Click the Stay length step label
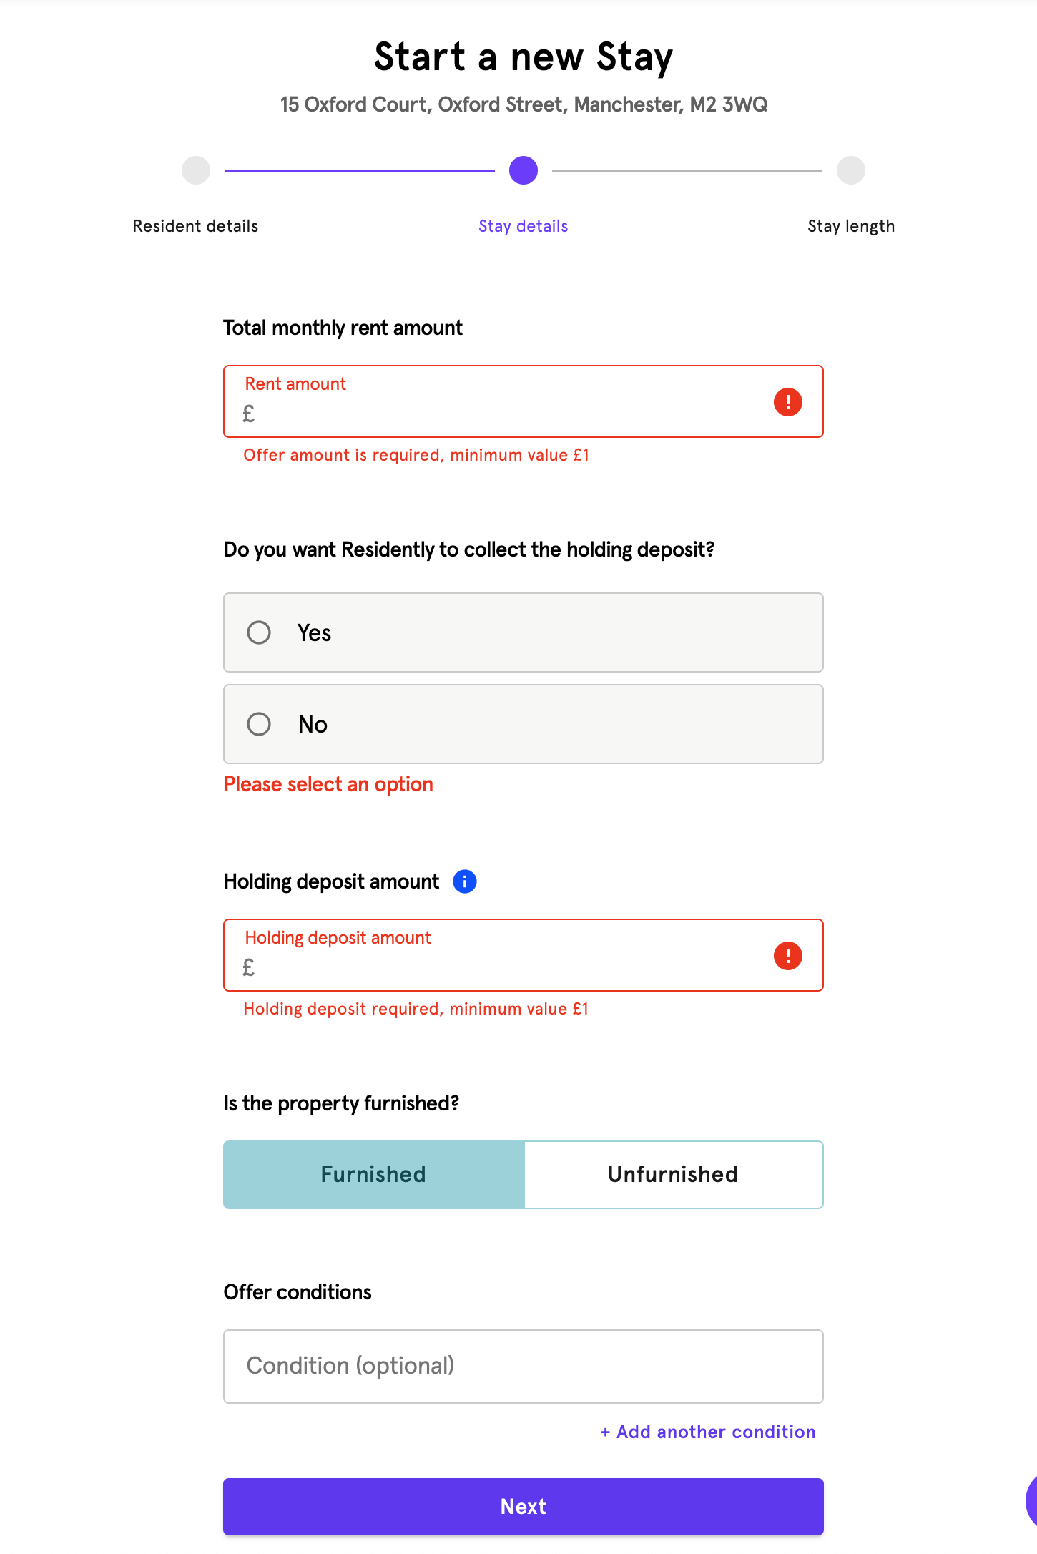 point(851,226)
